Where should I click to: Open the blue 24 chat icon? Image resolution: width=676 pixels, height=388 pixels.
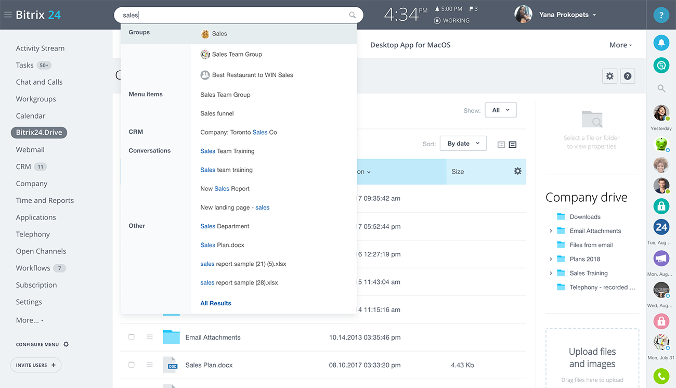tap(661, 227)
